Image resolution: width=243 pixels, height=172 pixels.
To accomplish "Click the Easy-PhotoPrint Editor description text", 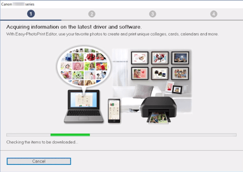I will [113, 34].
